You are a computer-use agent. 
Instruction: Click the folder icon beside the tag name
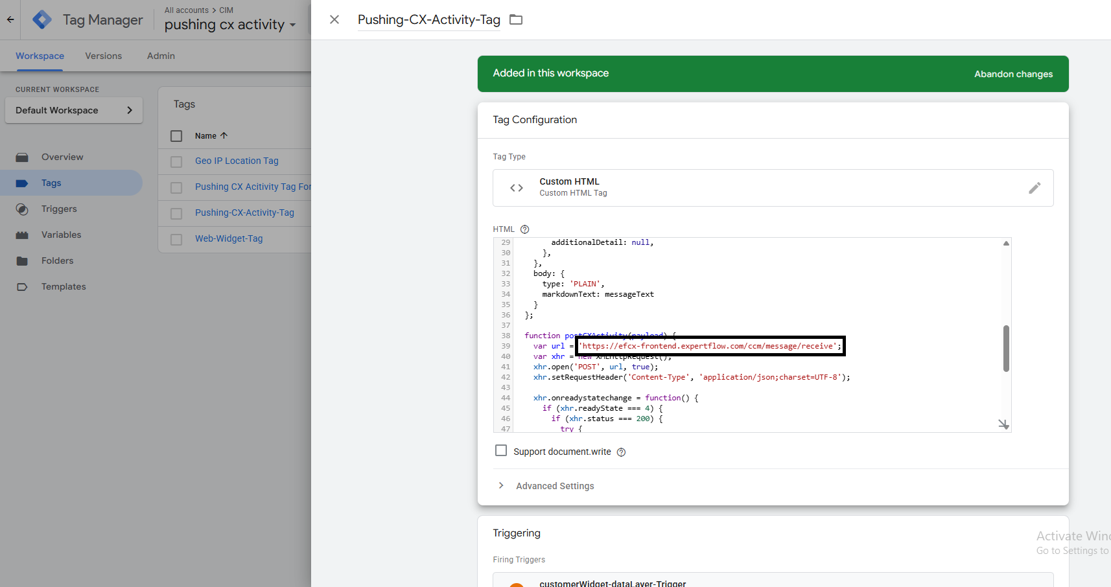pos(516,19)
